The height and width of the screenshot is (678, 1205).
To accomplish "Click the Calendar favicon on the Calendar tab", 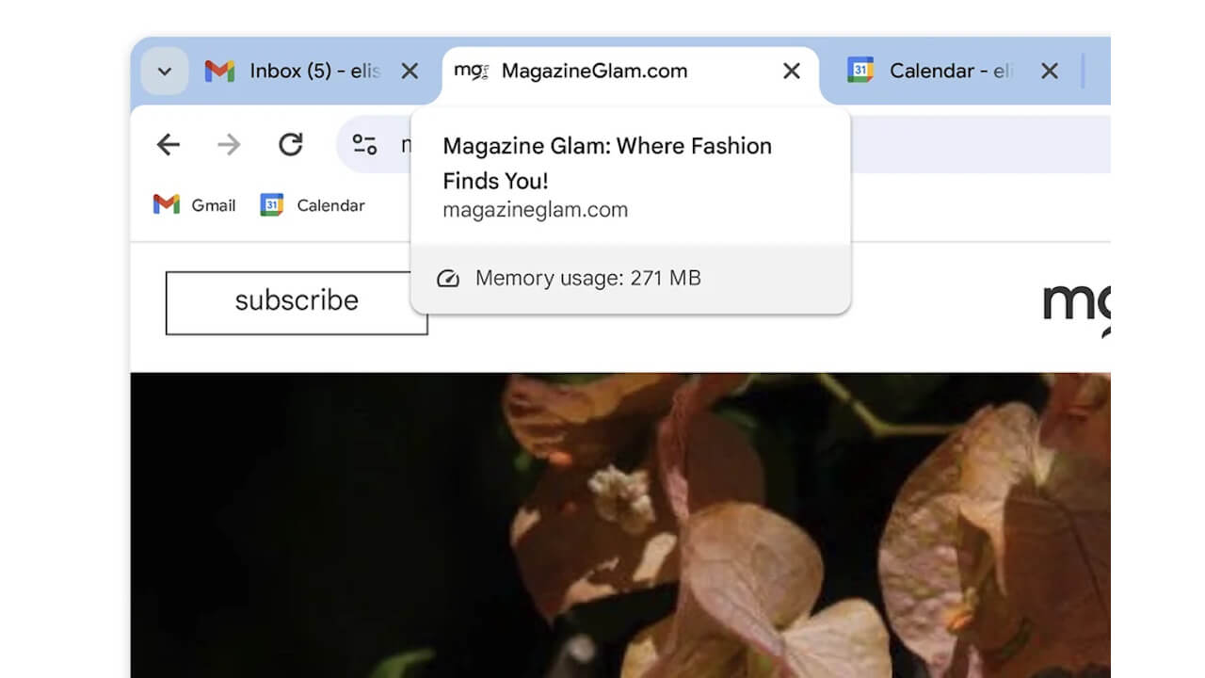I will (858, 71).
